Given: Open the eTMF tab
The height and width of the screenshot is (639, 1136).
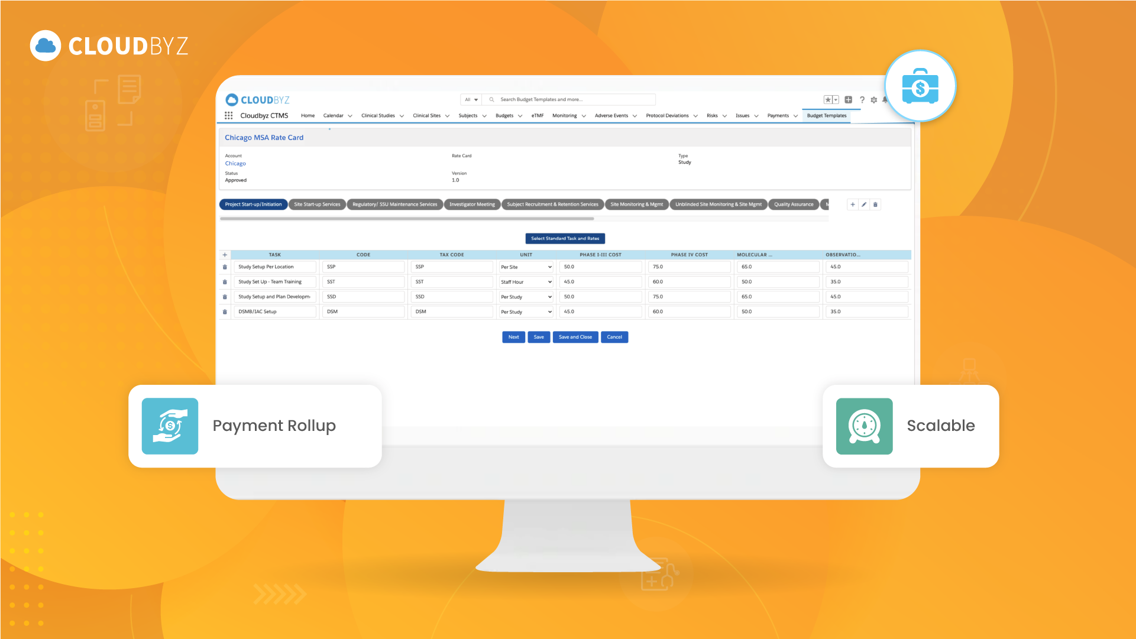Looking at the screenshot, I should [x=538, y=116].
